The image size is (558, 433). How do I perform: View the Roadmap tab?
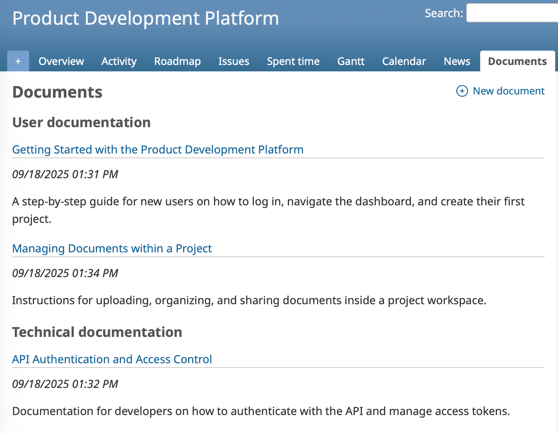177,61
